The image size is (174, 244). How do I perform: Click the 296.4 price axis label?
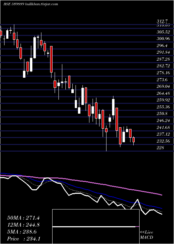click(x=162, y=46)
